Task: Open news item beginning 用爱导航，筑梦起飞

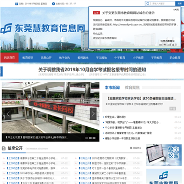Action: pyautogui.click(x=133, y=122)
